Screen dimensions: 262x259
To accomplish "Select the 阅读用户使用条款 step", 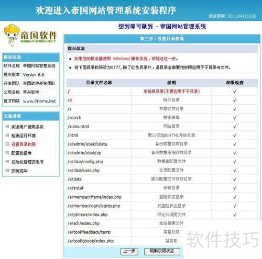I will point(27,127).
